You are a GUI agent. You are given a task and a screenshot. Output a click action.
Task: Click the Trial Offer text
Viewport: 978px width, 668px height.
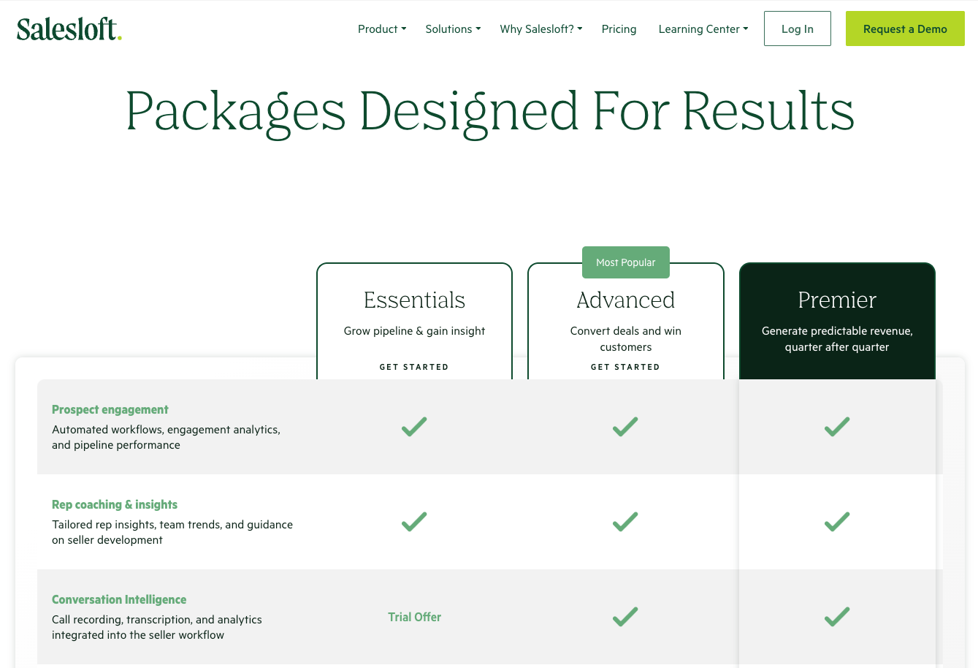(x=414, y=617)
